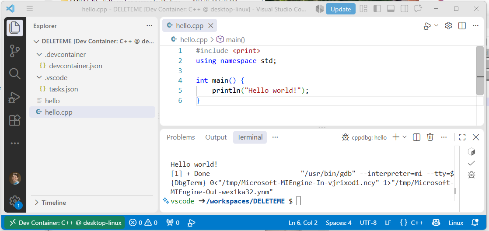This screenshot has height=231, width=489.
Task: Open Copilot status bar icon
Action: (436, 223)
